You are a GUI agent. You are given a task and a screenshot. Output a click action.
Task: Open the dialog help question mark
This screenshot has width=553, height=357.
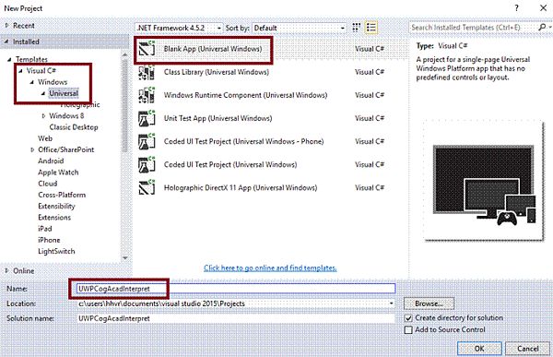click(x=517, y=7)
